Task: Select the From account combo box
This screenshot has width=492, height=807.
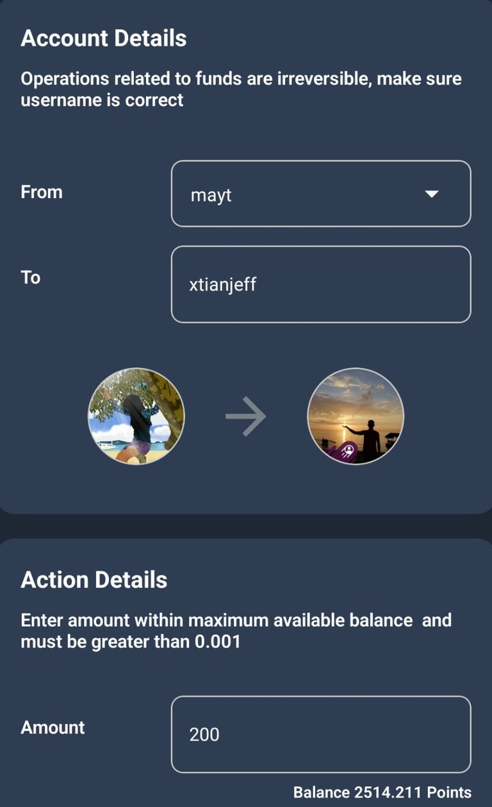Action: [x=321, y=194]
